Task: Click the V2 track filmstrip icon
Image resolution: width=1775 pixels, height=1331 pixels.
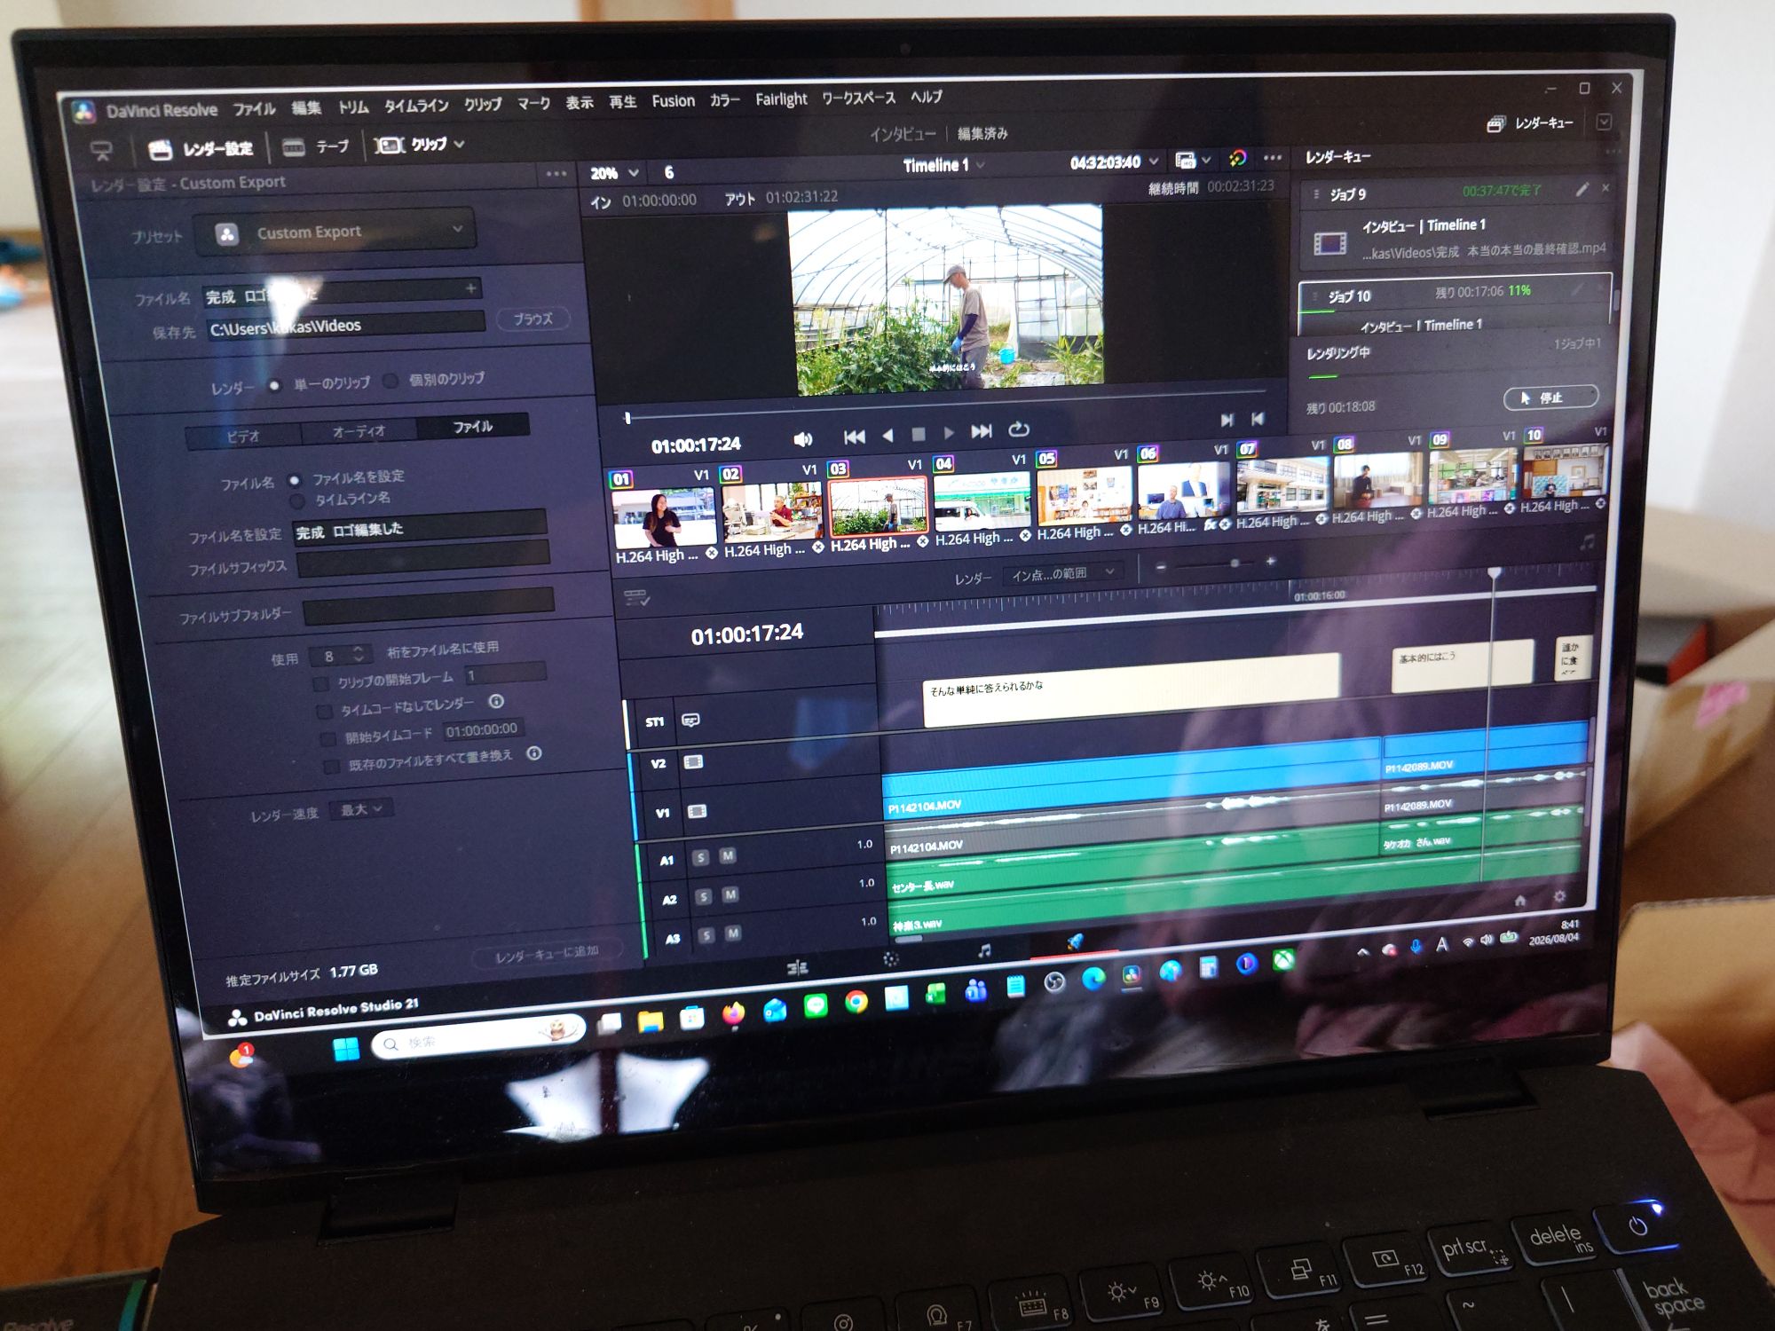Action: pyautogui.click(x=693, y=761)
